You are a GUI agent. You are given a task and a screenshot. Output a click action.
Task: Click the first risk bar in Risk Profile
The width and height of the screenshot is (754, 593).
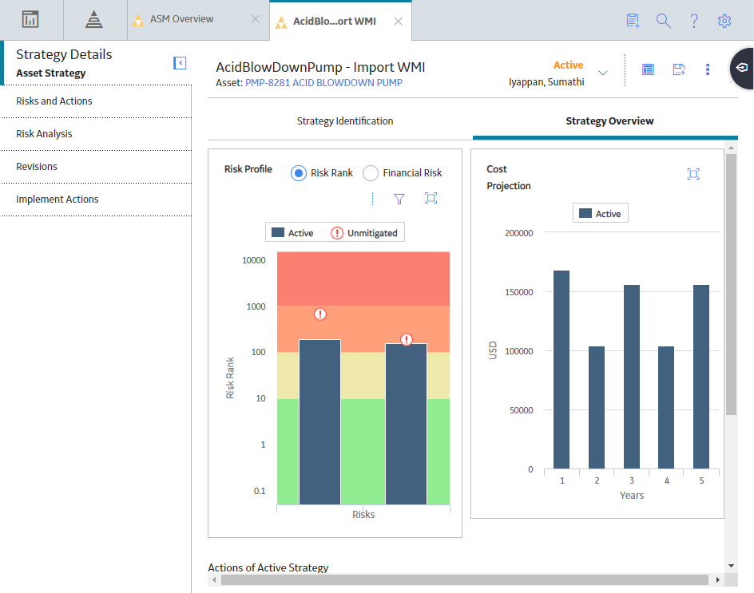pos(319,422)
